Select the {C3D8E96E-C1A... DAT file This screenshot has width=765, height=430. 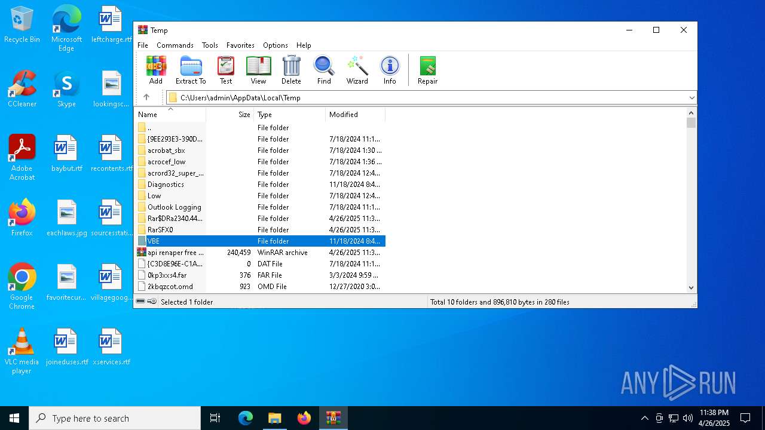click(261, 264)
